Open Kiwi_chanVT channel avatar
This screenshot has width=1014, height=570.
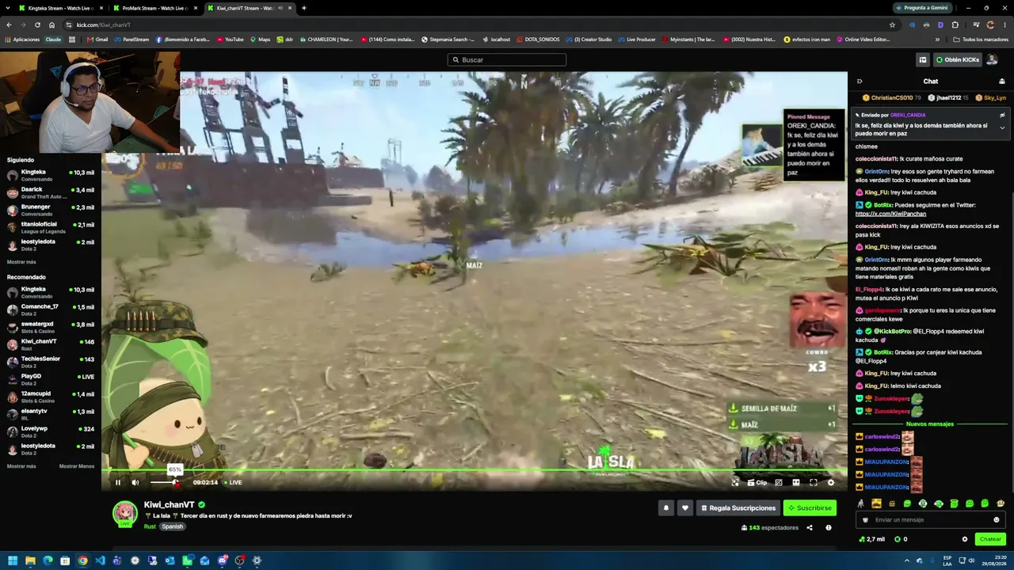[x=124, y=513]
